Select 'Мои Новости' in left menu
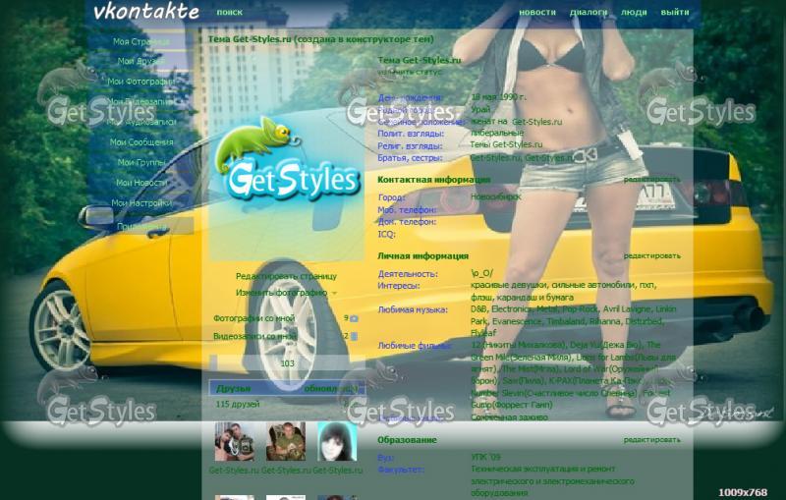 (x=141, y=183)
